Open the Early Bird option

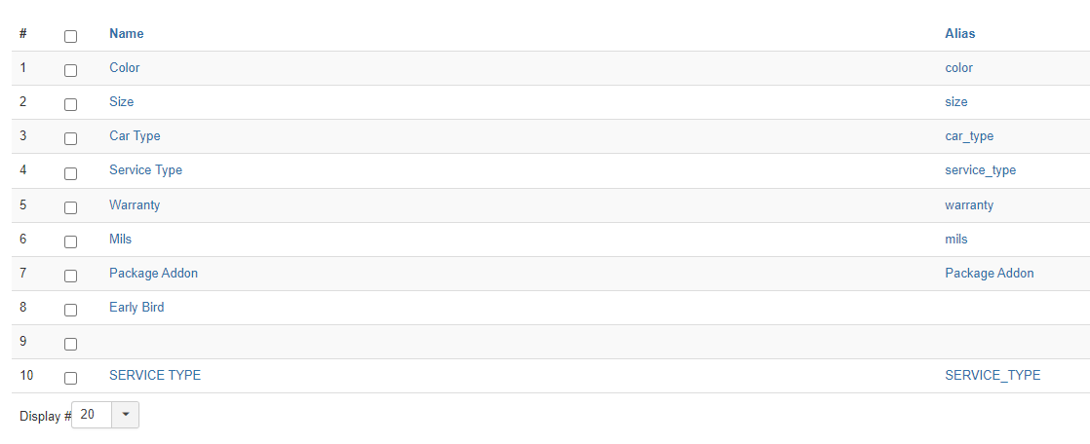pyautogui.click(x=136, y=307)
